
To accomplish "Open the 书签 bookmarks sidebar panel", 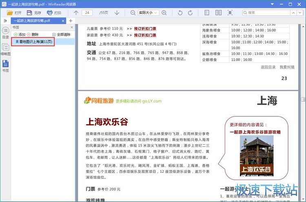I will tap(5, 66).
